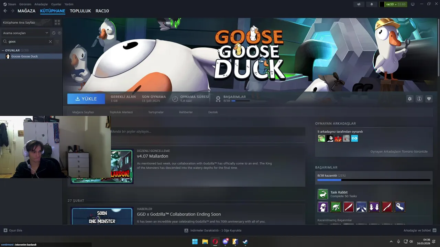Open the blue infinity friend avatar

354,138
